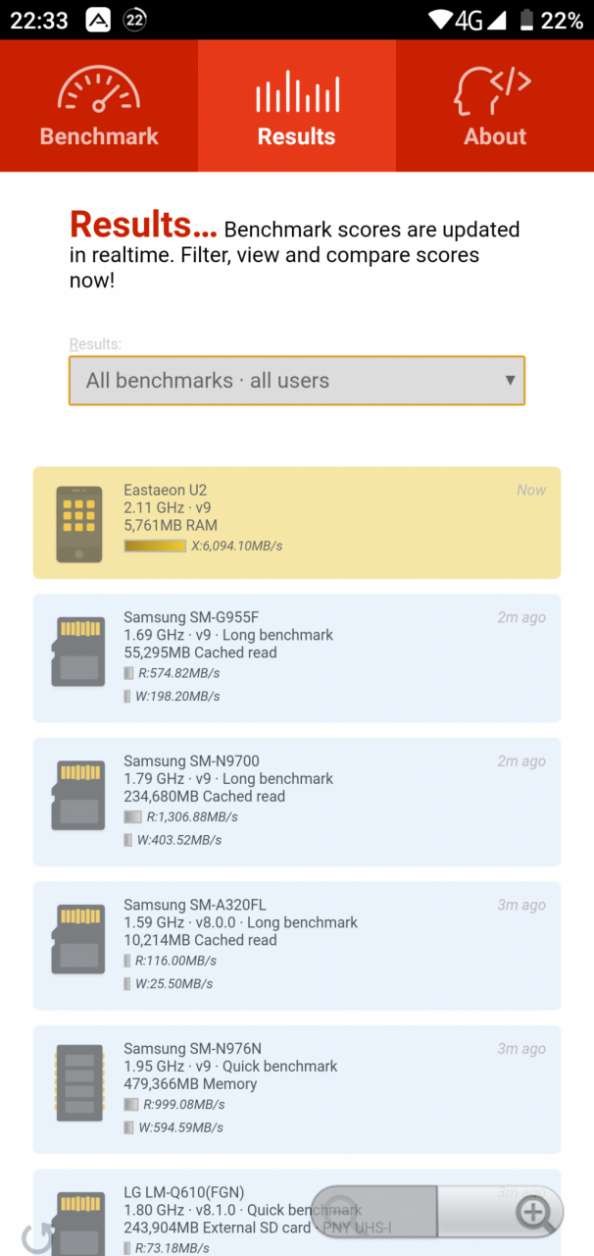Click the R:1,306.88MB/s read value
594x1256 pixels.
192,816
